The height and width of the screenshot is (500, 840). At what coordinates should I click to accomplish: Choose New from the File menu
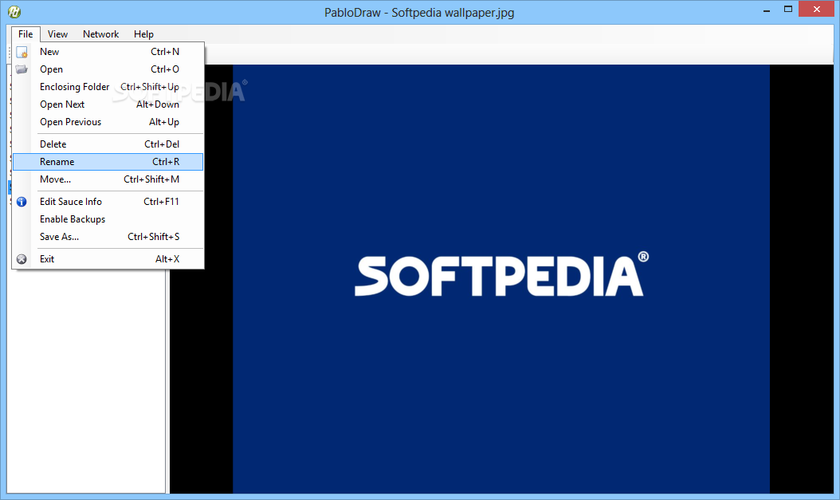pyautogui.click(x=108, y=52)
